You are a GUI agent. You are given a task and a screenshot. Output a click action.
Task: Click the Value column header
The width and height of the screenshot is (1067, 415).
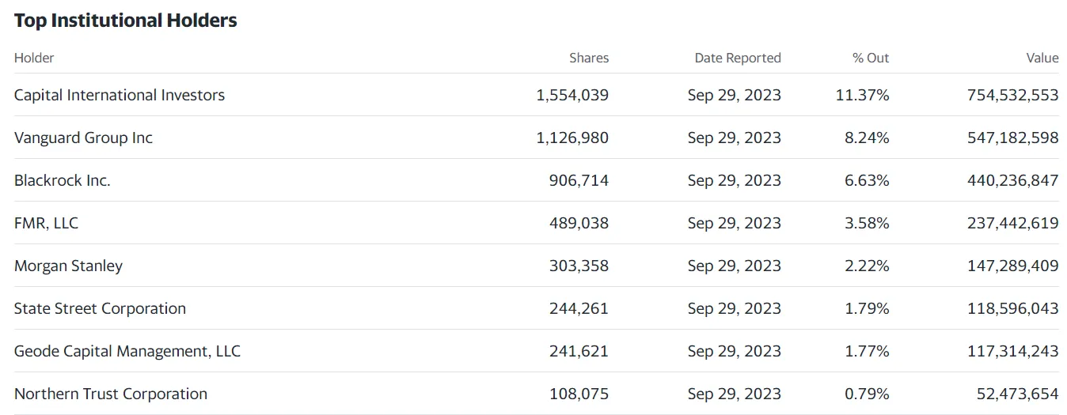[1042, 58]
